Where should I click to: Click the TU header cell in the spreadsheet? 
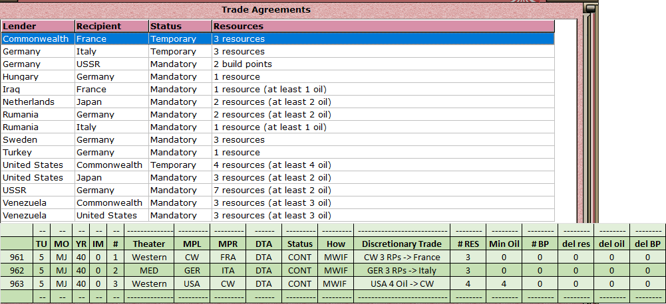tap(42, 244)
